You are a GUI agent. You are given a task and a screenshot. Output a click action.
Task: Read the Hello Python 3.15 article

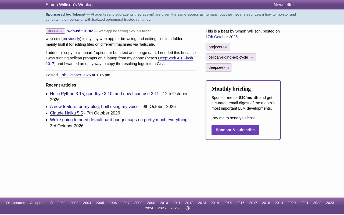click(x=104, y=94)
